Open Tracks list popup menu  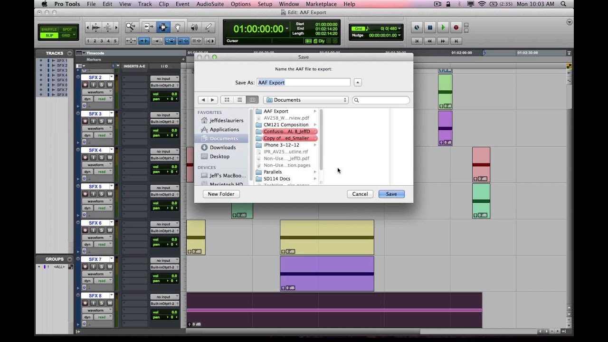70,53
